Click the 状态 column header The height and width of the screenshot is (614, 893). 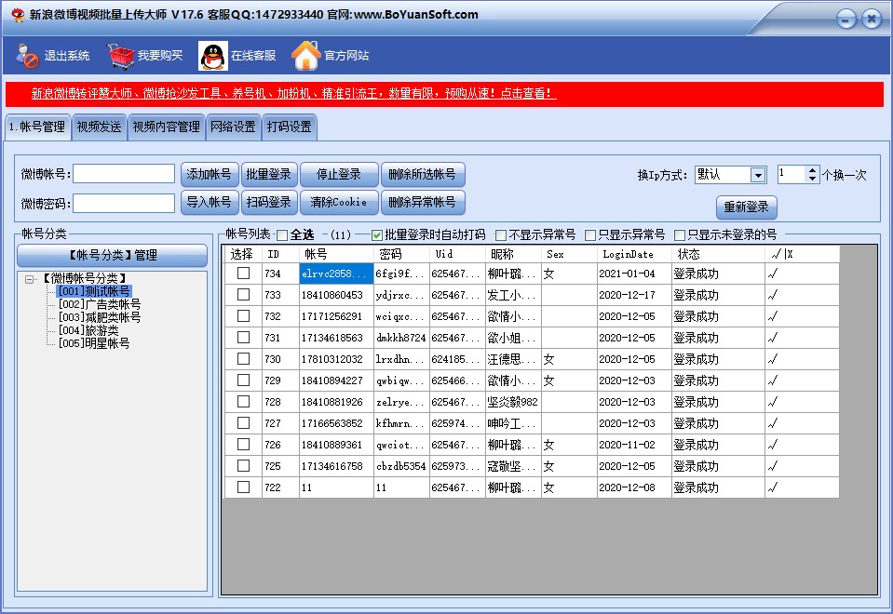click(718, 254)
